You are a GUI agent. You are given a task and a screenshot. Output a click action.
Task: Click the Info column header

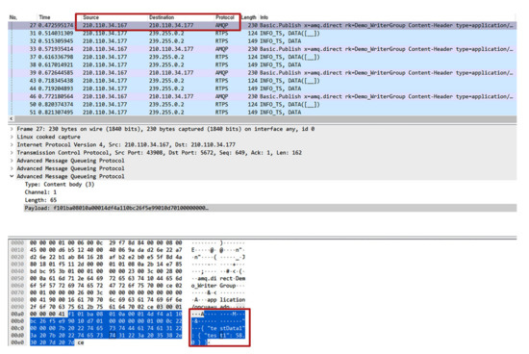click(x=264, y=17)
